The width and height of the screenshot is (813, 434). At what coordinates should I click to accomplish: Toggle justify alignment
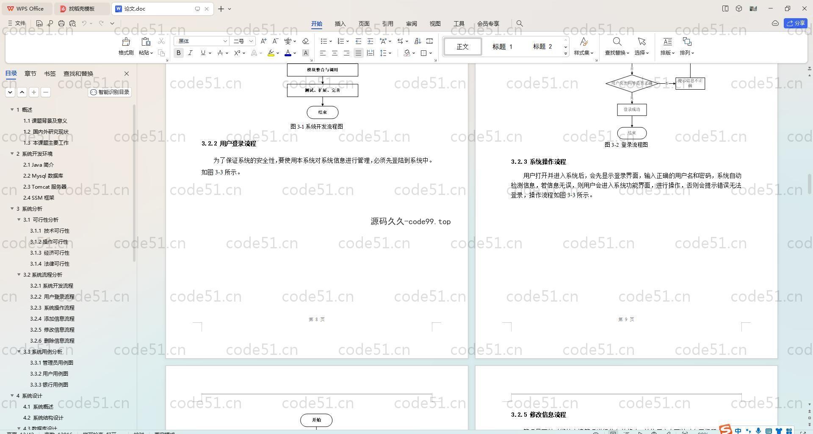pyautogui.click(x=358, y=53)
